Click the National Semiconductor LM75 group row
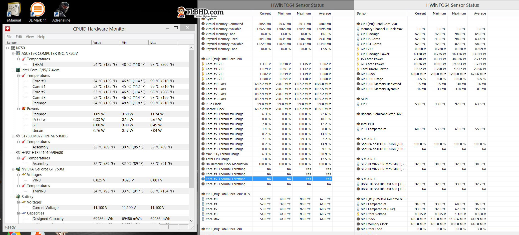519x235 pixels. point(422,114)
